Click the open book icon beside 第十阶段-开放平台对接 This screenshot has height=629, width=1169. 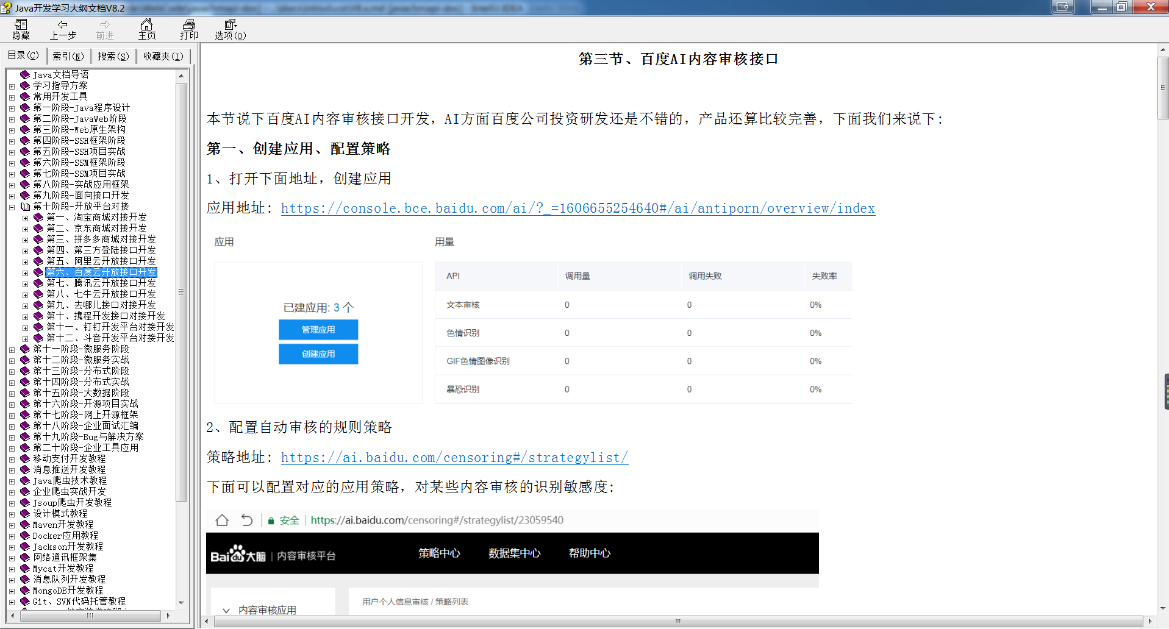25,206
